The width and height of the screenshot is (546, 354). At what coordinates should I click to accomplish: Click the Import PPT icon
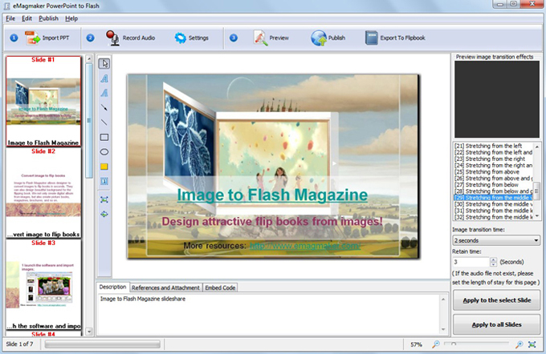click(32, 38)
